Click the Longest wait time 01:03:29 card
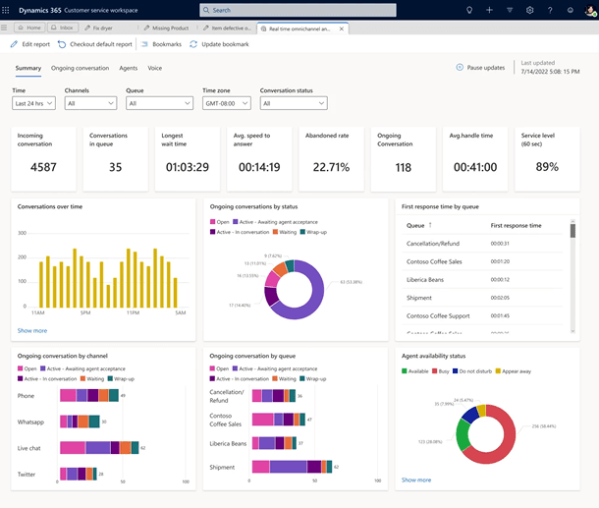The width and height of the screenshot is (599, 508). pos(188,159)
